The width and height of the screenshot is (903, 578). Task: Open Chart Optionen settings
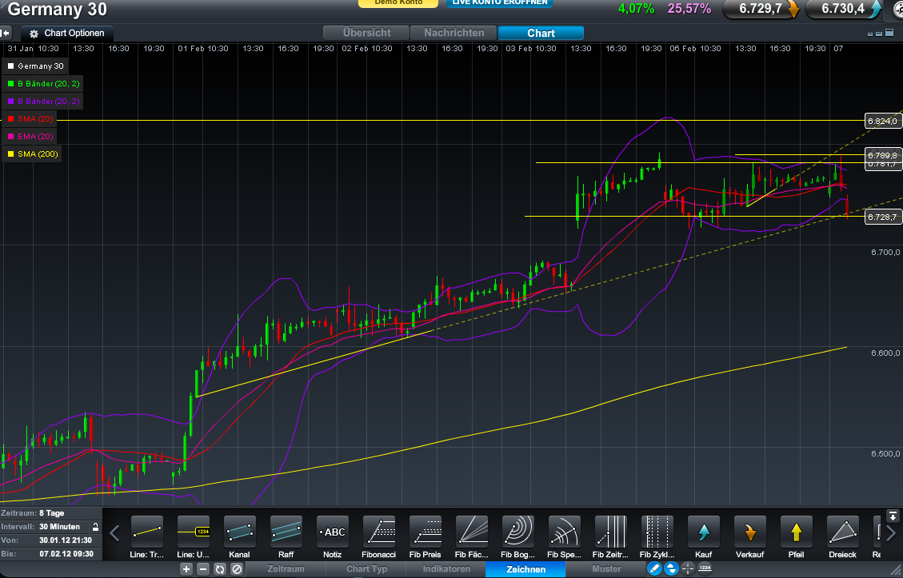click(67, 34)
